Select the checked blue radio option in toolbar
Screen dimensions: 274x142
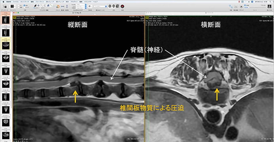pyautogui.click(x=24, y=6)
